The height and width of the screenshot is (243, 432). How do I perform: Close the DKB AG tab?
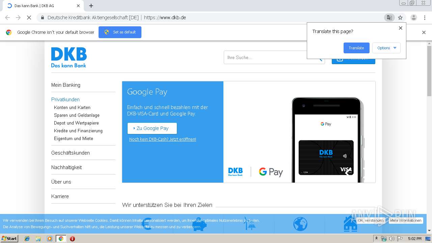pyautogui.click(x=78, y=6)
